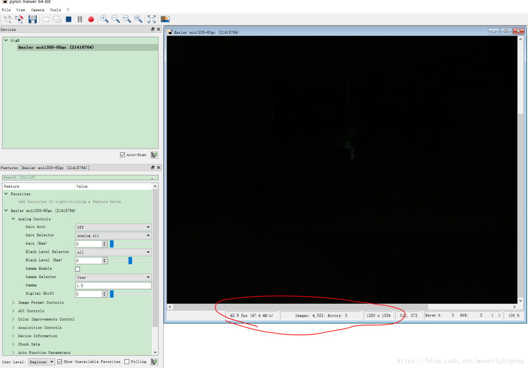Stop image acquisition with blue square icon
This screenshot has width=528, height=368.
click(x=68, y=19)
